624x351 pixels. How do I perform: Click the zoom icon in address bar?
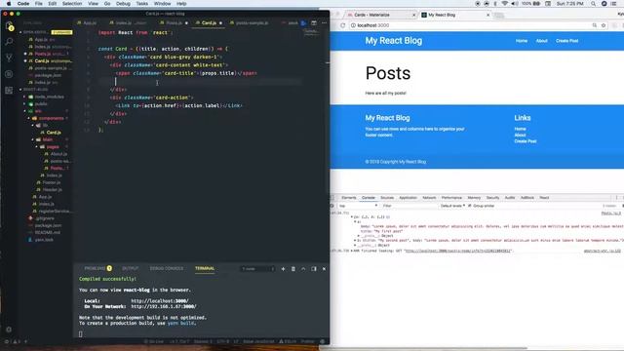click(595, 25)
